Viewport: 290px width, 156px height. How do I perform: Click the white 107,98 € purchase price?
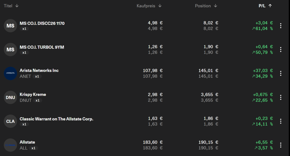(x=153, y=71)
